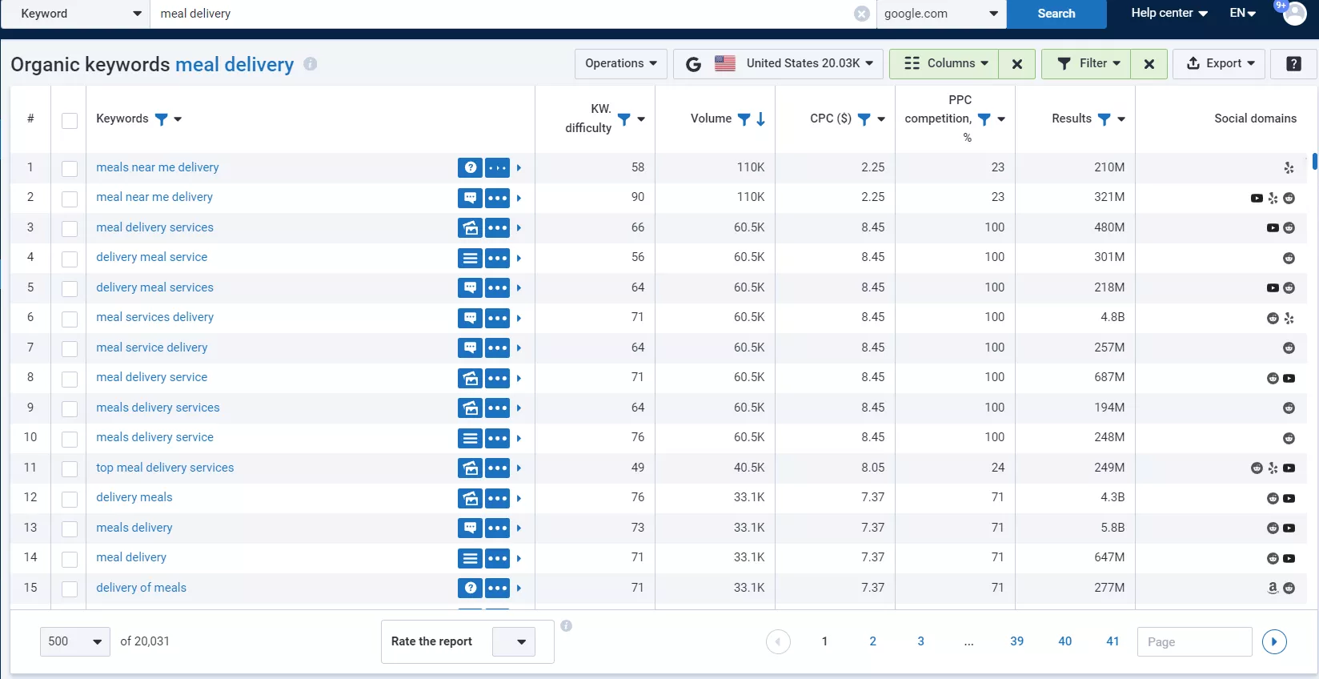
Task: Open the Help center menu
Action: [1169, 14]
